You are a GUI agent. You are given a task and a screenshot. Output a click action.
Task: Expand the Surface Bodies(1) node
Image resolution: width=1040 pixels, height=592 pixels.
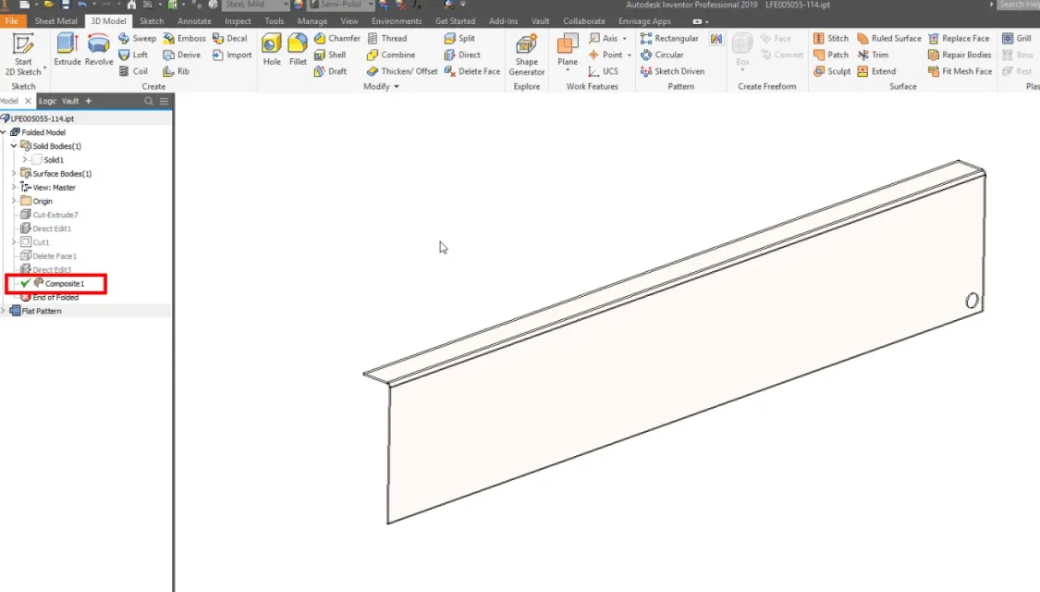pos(14,174)
